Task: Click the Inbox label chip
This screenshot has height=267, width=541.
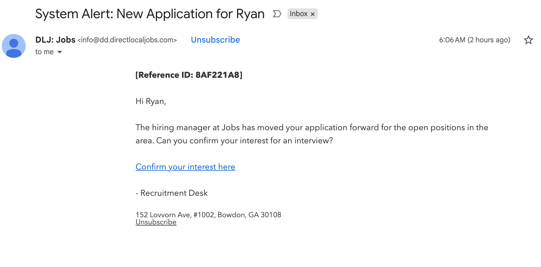Action: tap(299, 14)
